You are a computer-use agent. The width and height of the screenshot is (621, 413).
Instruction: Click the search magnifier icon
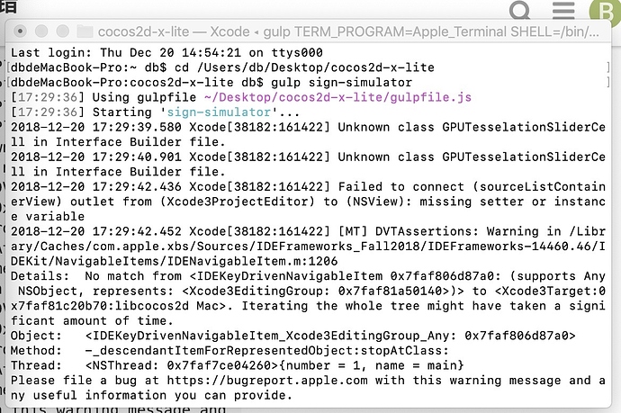(520, 11)
